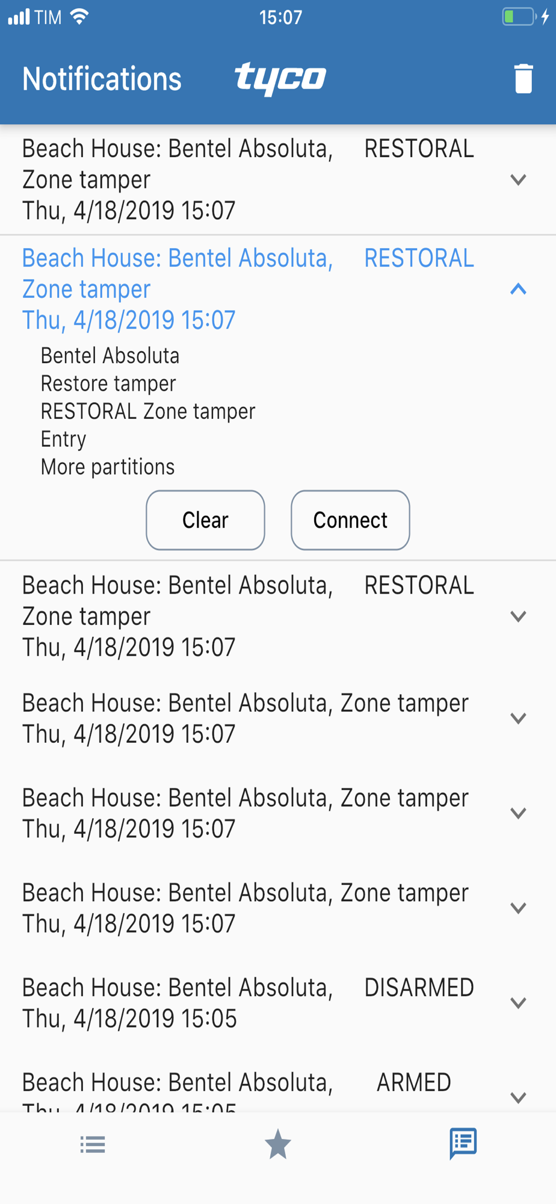Screen dimensions: 556x1204
Task: Tap the Notifications page title
Action: point(102,79)
